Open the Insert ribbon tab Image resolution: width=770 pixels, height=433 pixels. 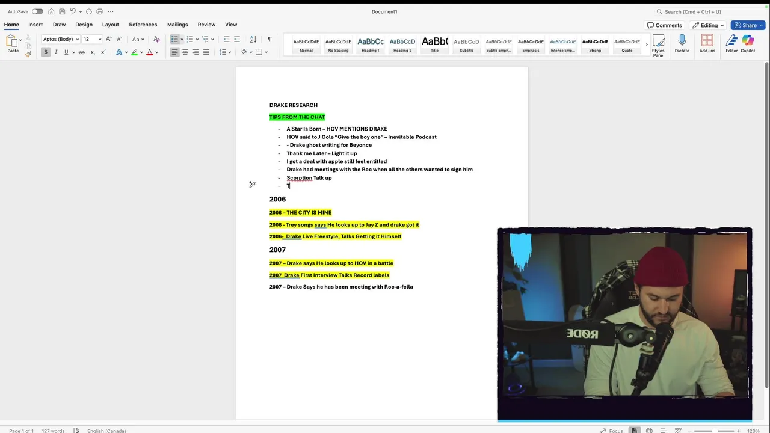(x=35, y=25)
